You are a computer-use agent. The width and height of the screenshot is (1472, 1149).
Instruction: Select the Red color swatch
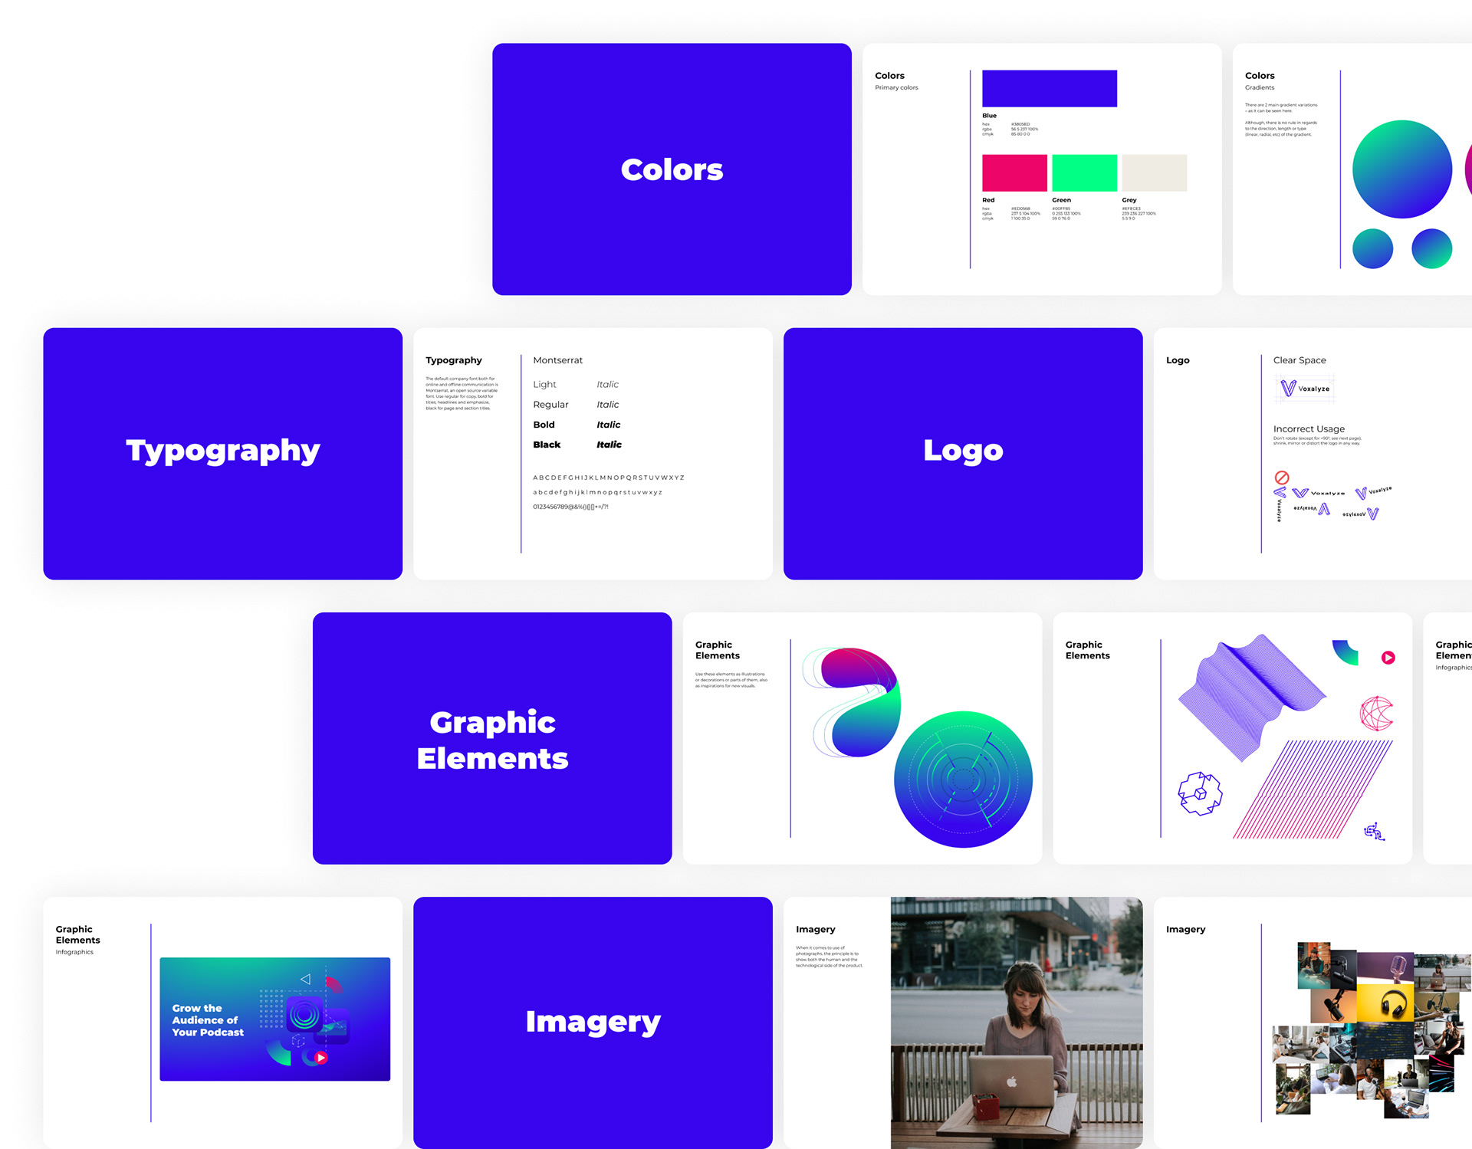(1014, 173)
